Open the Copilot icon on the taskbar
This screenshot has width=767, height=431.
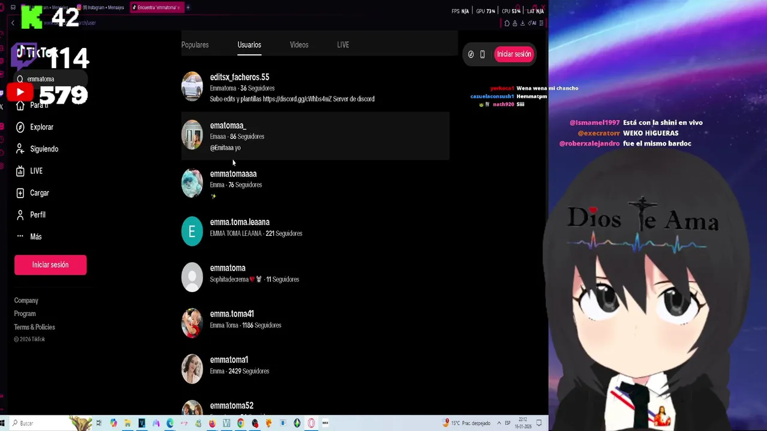pyautogui.click(x=113, y=423)
